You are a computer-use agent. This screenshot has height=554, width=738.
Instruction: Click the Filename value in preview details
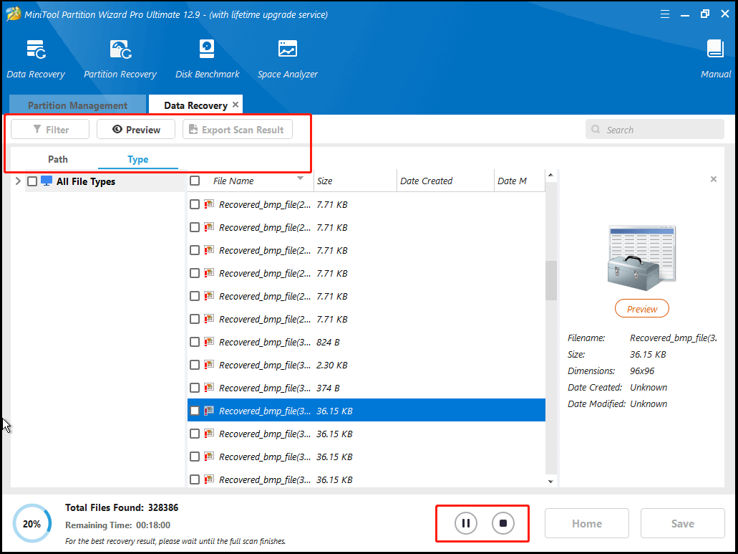(x=673, y=338)
